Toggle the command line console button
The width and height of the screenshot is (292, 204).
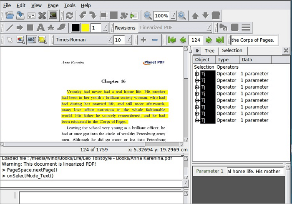[53, 16]
